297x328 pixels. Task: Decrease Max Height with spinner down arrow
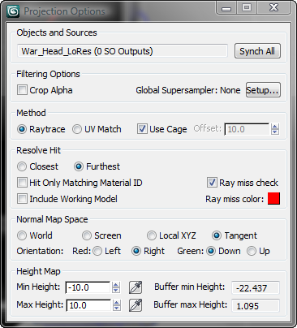(117, 309)
